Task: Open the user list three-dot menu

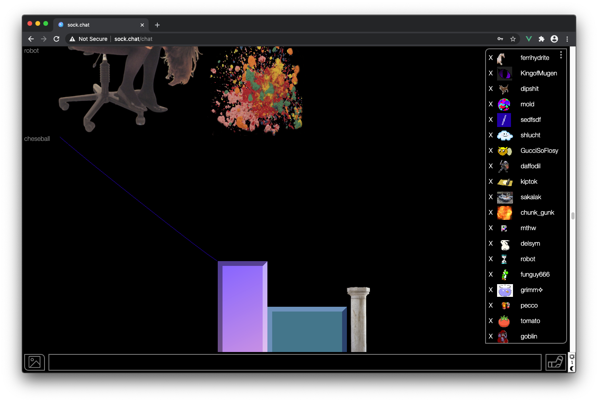Action: pyautogui.click(x=561, y=55)
